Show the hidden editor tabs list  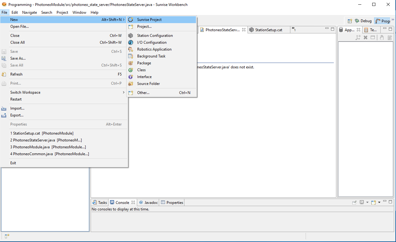pos(294,30)
